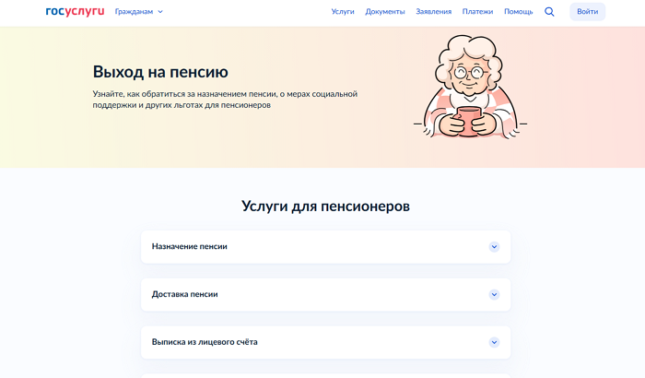
Task: Click the Госуслуги logo
Action: [75, 12]
